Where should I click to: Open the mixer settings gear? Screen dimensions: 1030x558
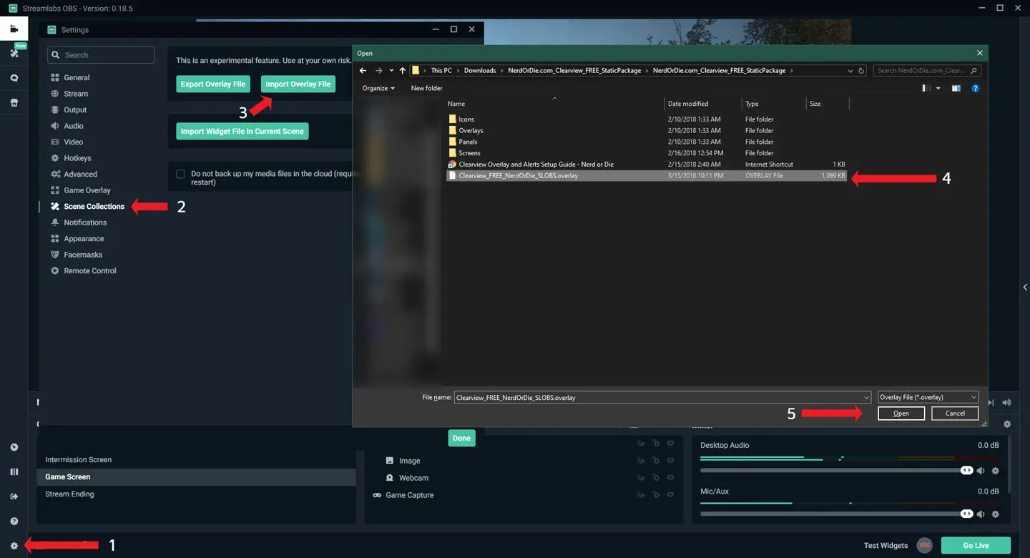(x=1007, y=424)
